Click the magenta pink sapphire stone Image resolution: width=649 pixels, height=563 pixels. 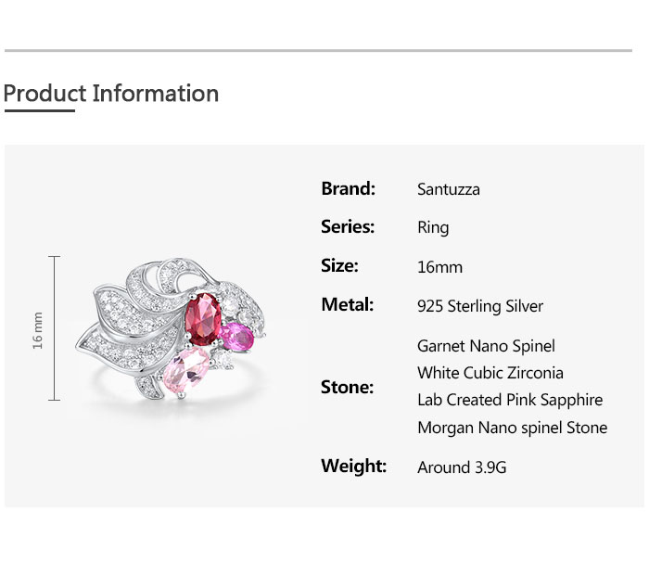click(236, 338)
